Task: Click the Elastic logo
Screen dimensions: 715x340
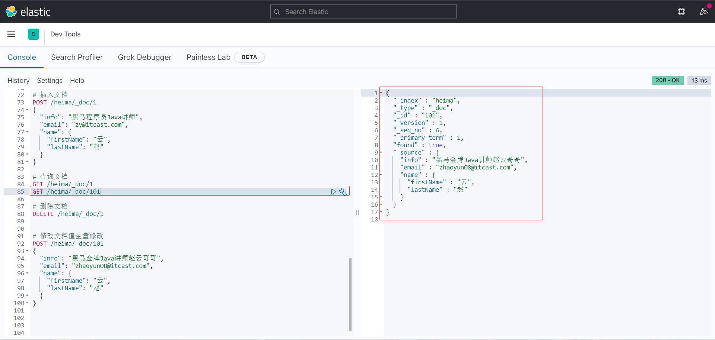Action: 28,12
